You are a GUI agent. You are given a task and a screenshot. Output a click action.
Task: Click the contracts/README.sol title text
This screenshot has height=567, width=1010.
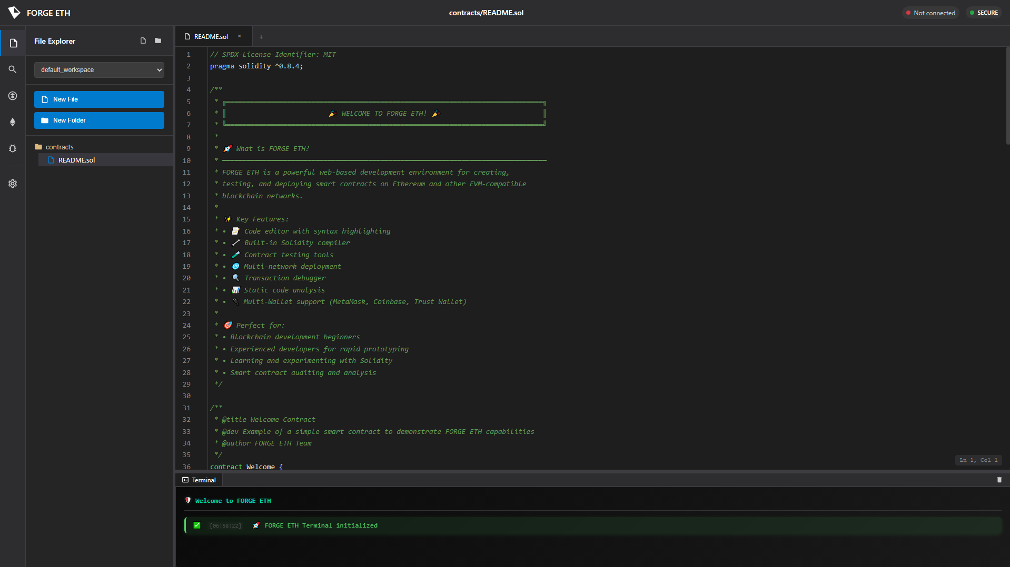tap(486, 13)
